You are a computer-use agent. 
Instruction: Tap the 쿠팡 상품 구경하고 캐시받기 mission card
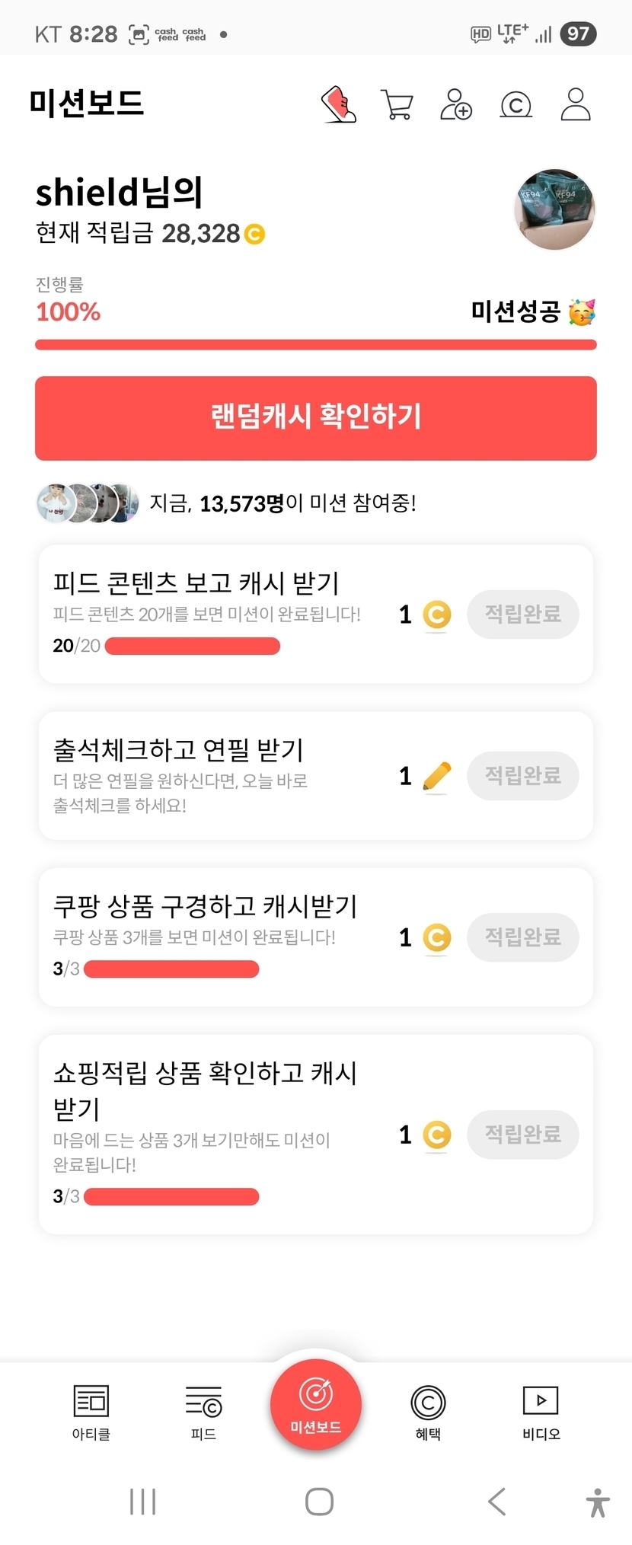tap(213, 937)
